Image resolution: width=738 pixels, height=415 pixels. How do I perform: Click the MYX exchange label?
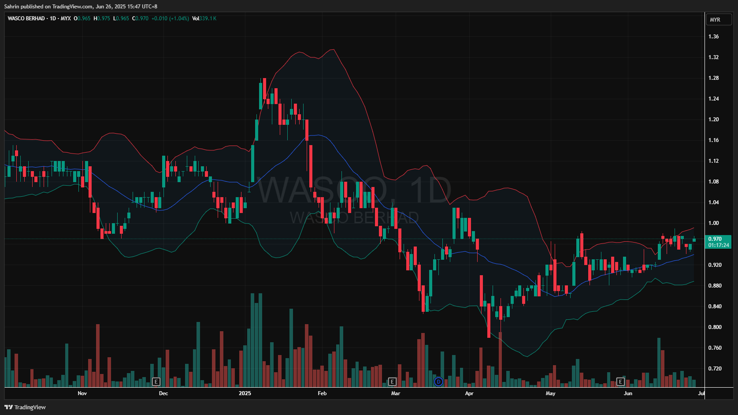66,19
